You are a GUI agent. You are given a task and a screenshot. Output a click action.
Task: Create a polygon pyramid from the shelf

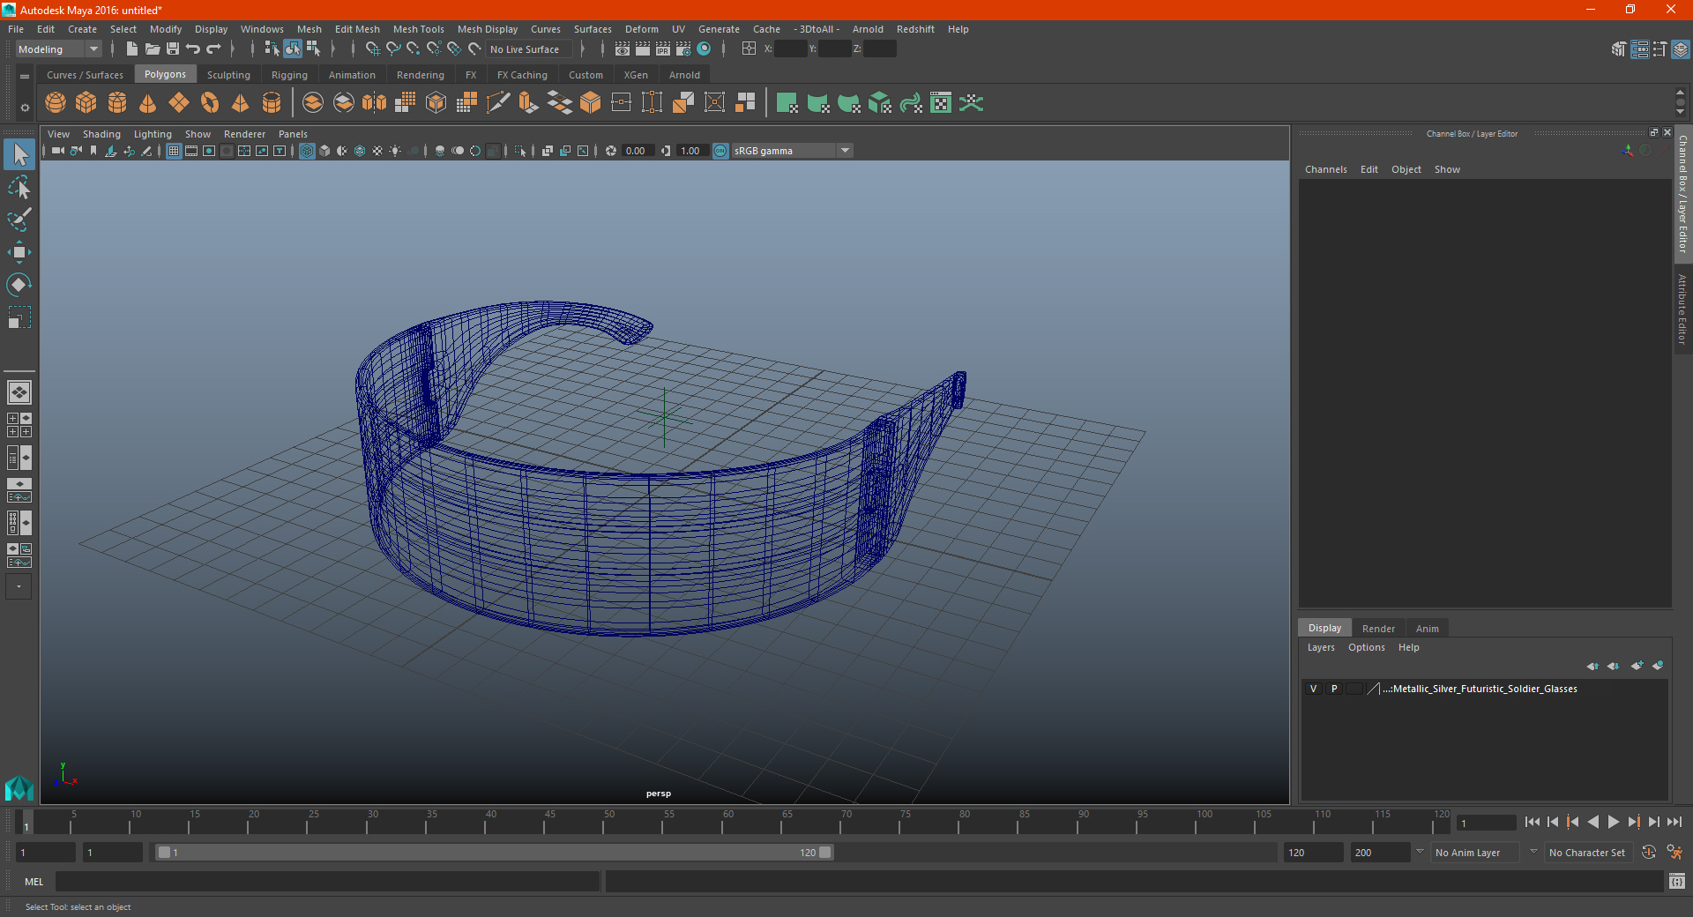241,103
